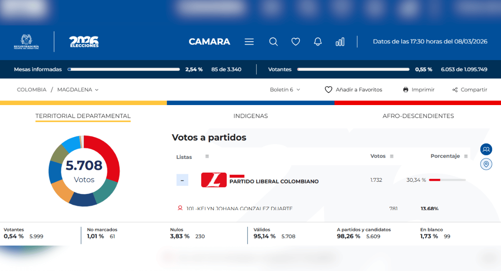
Task: Click the notifications bell icon
Action: [x=318, y=42]
